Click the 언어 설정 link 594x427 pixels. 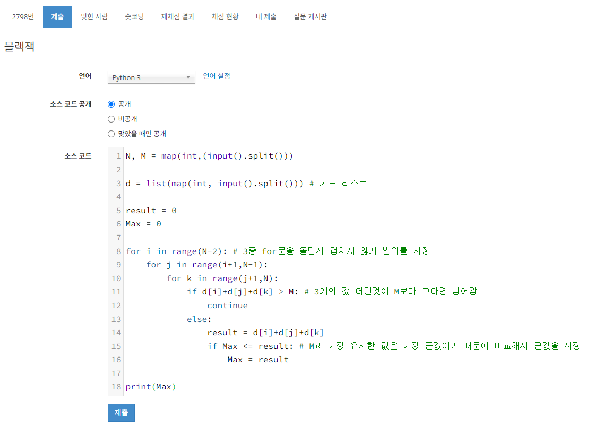tap(217, 76)
